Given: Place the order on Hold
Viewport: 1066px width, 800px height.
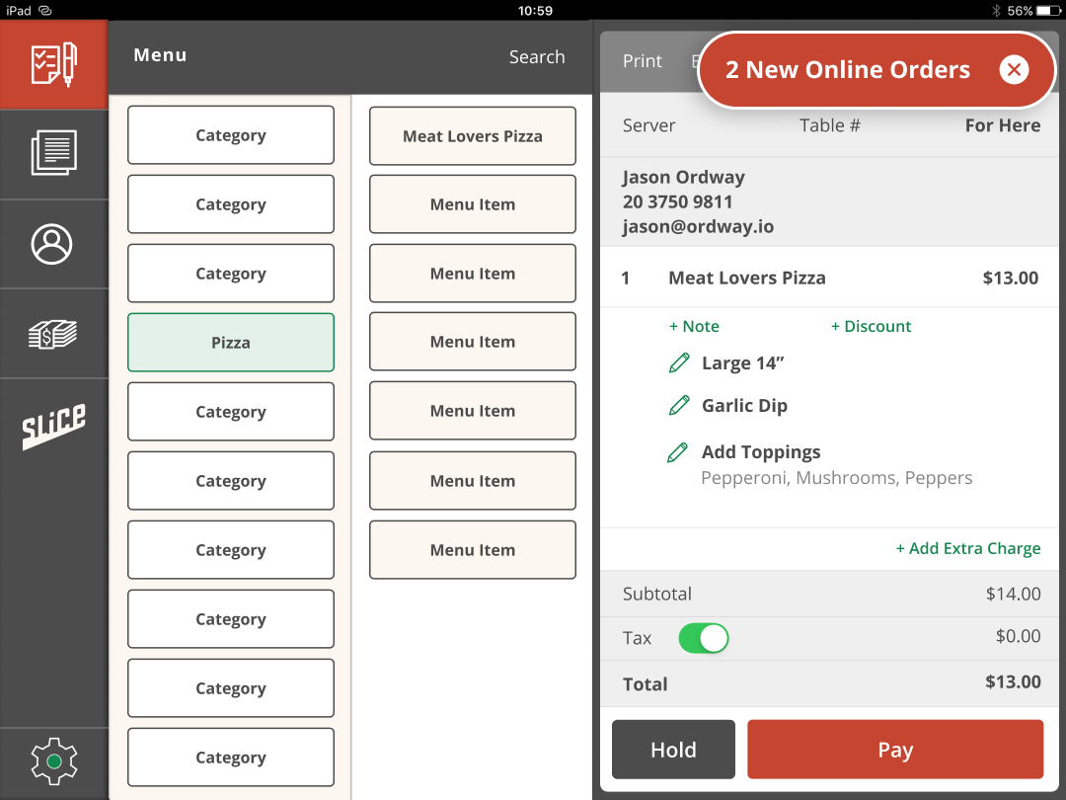Looking at the screenshot, I should click(673, 749).
